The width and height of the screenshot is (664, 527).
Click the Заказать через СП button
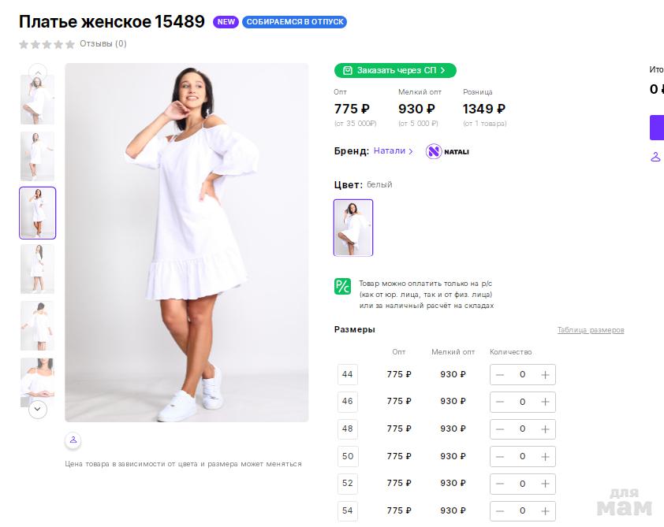pyautogui.click(x=395, y=70)
